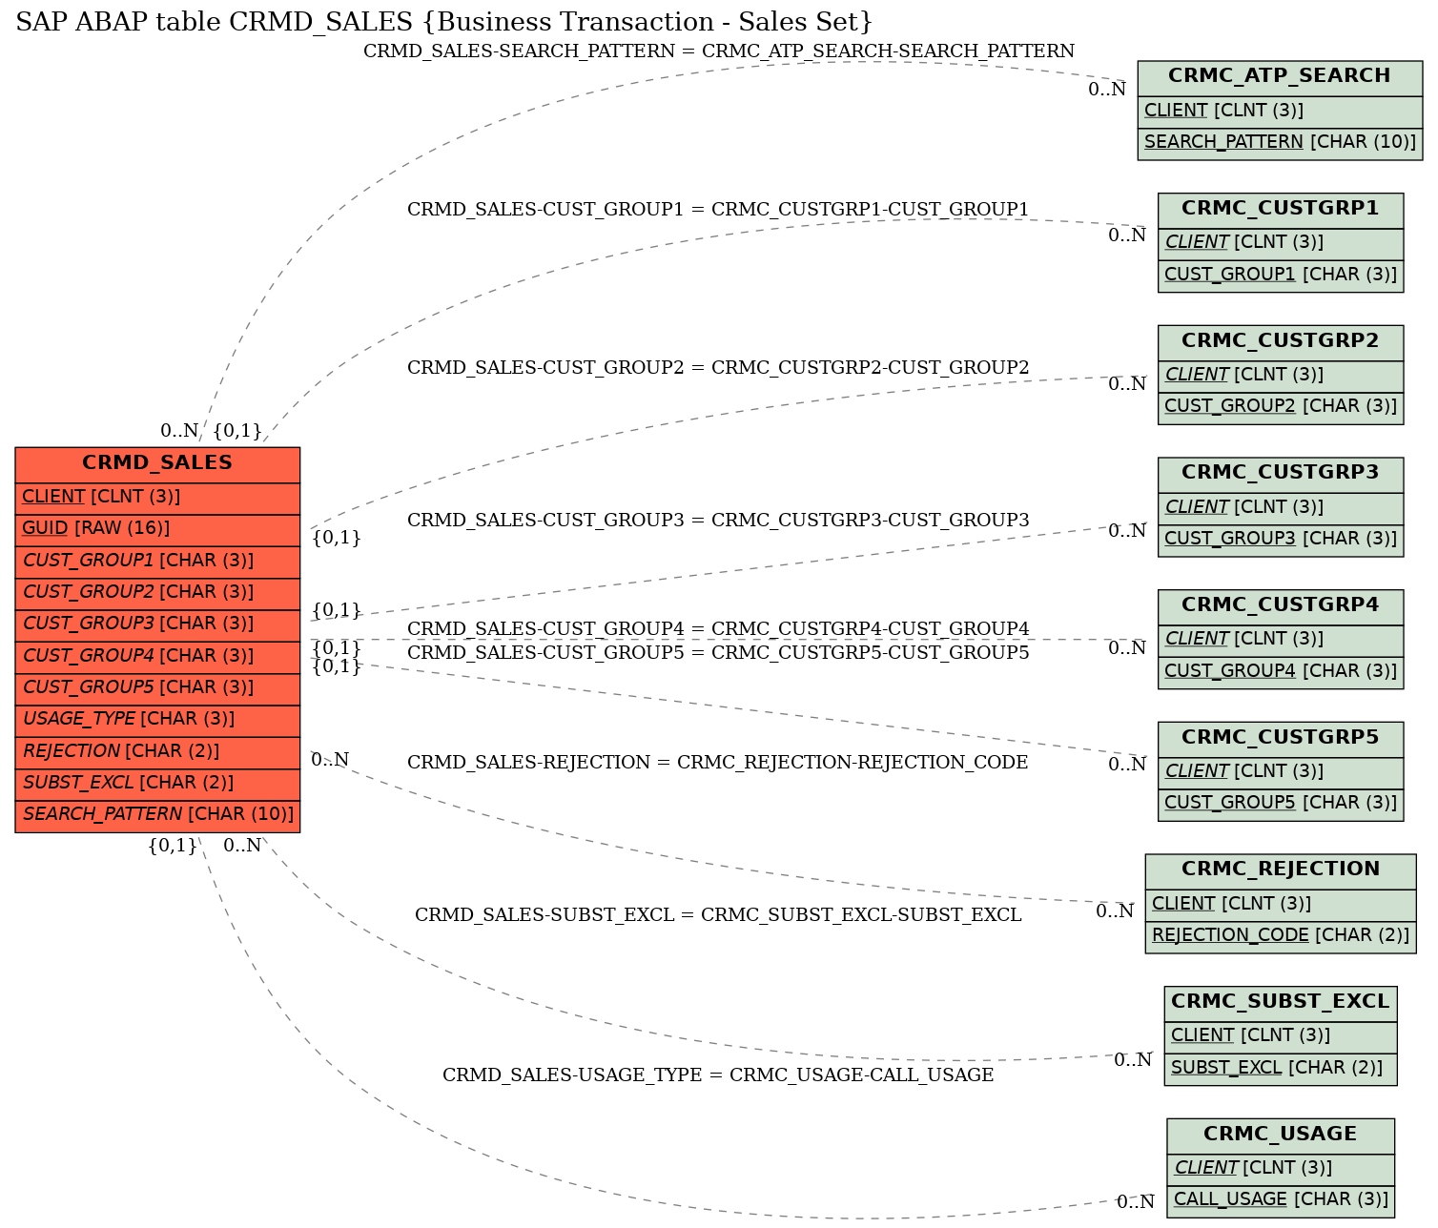Click the REJECTION_CODE relationship label
The image size is (1438, 1228).
[718, 763]
